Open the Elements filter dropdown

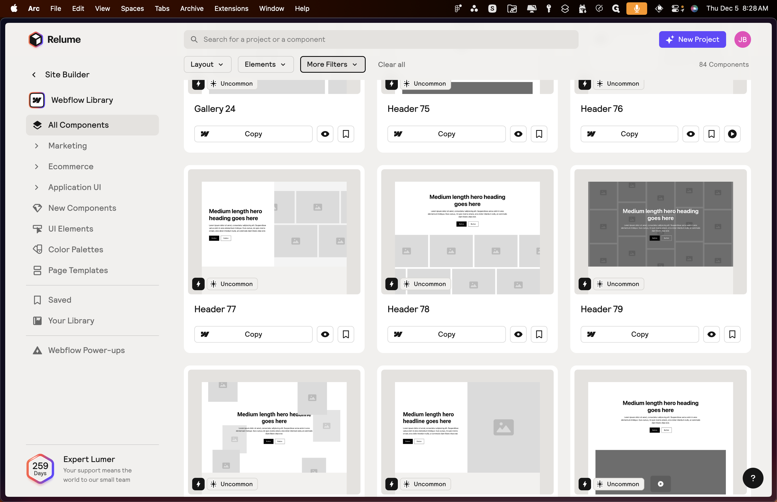(265, 65)
